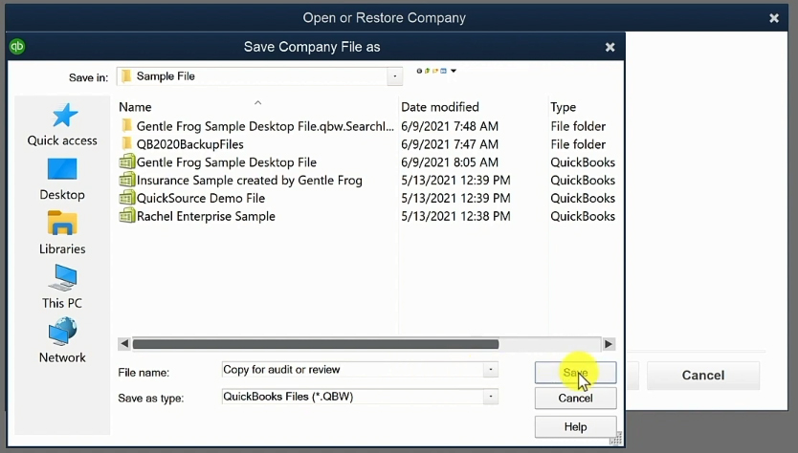
Task: Close the Save Company File as dialog
Action: coord(610,47)
